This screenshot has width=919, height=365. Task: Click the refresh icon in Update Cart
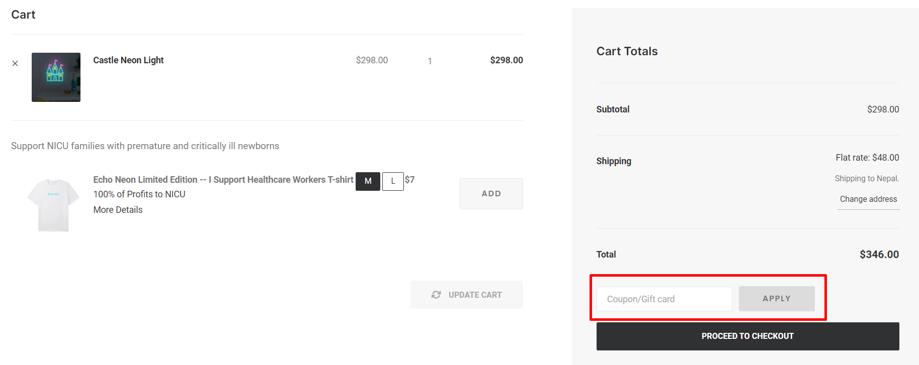436,295
